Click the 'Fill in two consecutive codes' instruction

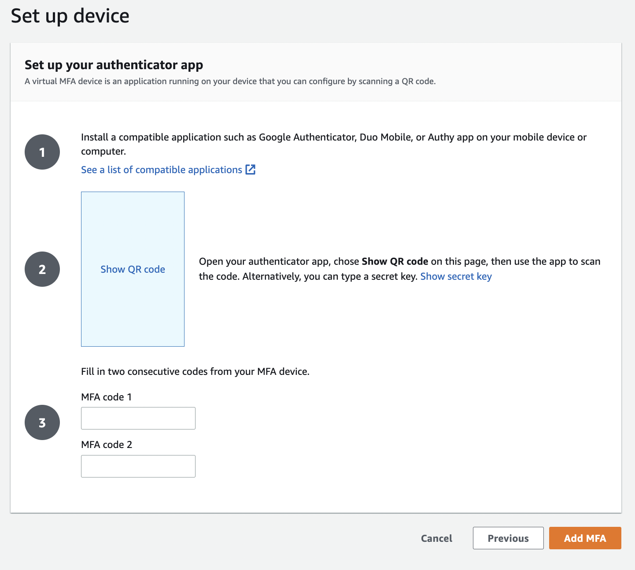[x=195, y=371]
